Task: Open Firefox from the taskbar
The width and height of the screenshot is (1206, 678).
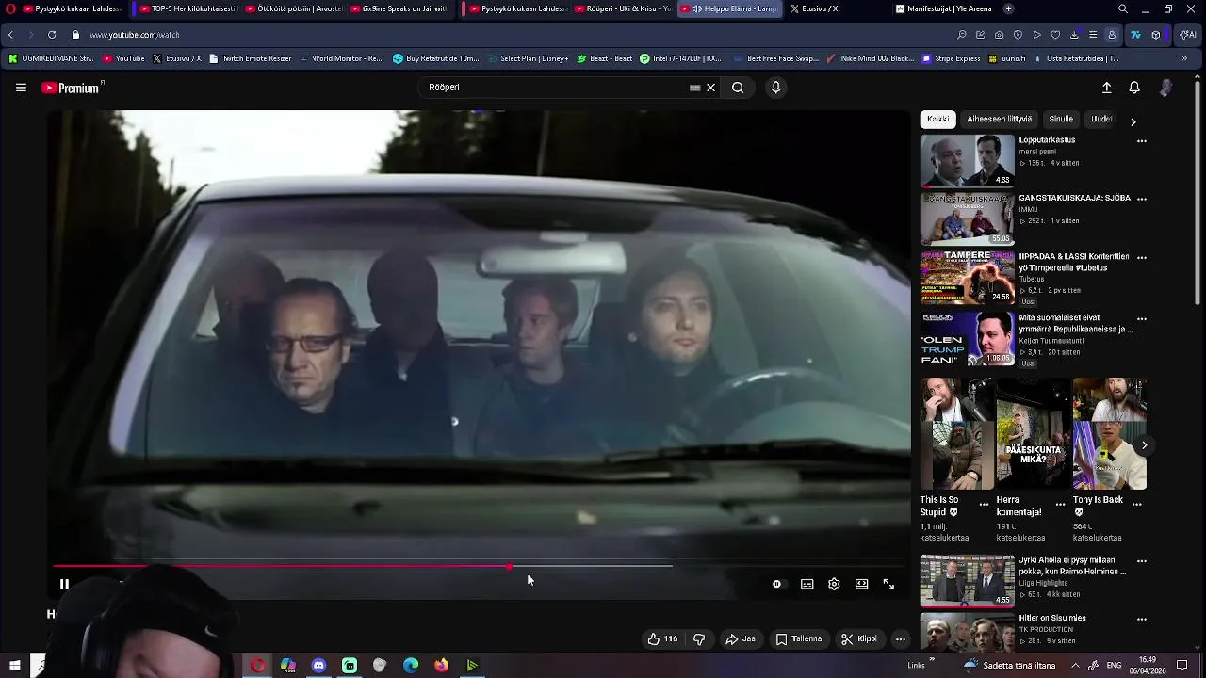Action: 441,666
